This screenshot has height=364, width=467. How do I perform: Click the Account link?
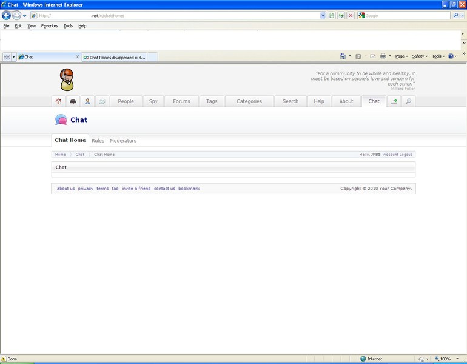(x=391, y=155)
